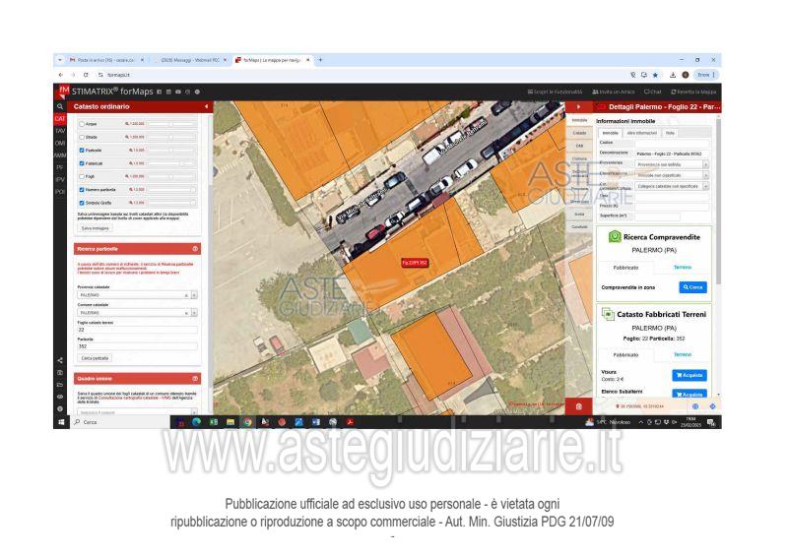788x557 pixels.
Task: Open the CAT catasto sidebar section
Action: click(x=59, y=118)
